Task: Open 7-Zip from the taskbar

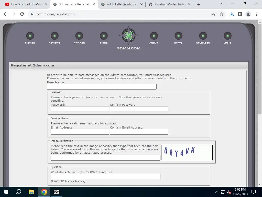Action: [57, 192]
